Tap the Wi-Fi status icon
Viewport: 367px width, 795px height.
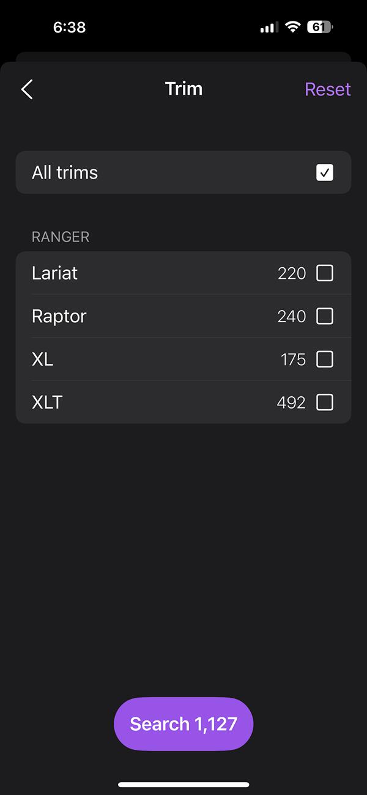click(x=293, y=27)
